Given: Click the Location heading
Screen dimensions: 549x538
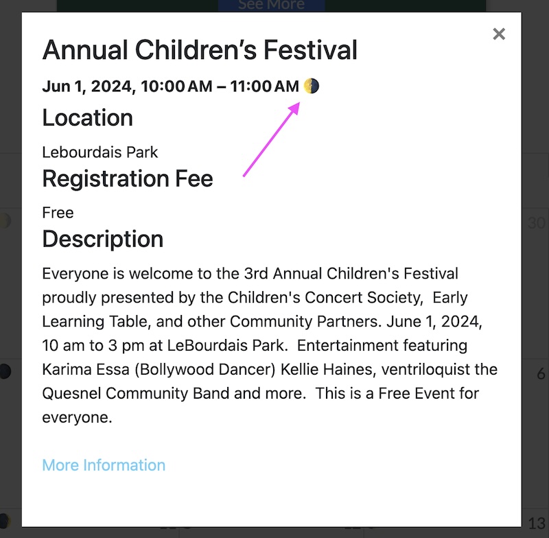Looking at the screenshot, I should 87,118.
